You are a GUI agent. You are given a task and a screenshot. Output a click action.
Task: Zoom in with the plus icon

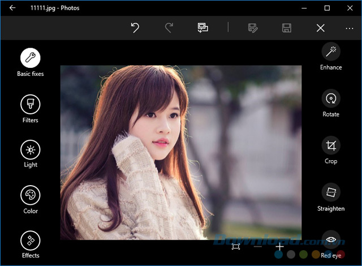click(x=279, y=247)
